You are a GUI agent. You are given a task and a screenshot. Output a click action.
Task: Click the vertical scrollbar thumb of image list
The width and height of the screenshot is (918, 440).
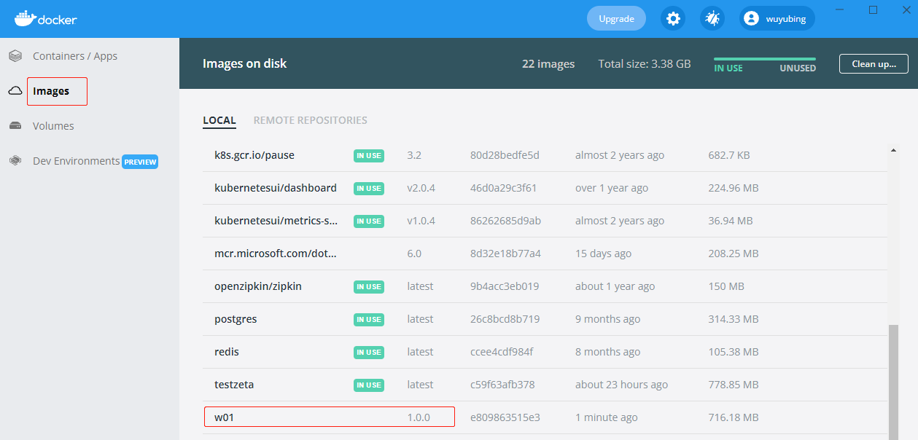coord(893,382)
